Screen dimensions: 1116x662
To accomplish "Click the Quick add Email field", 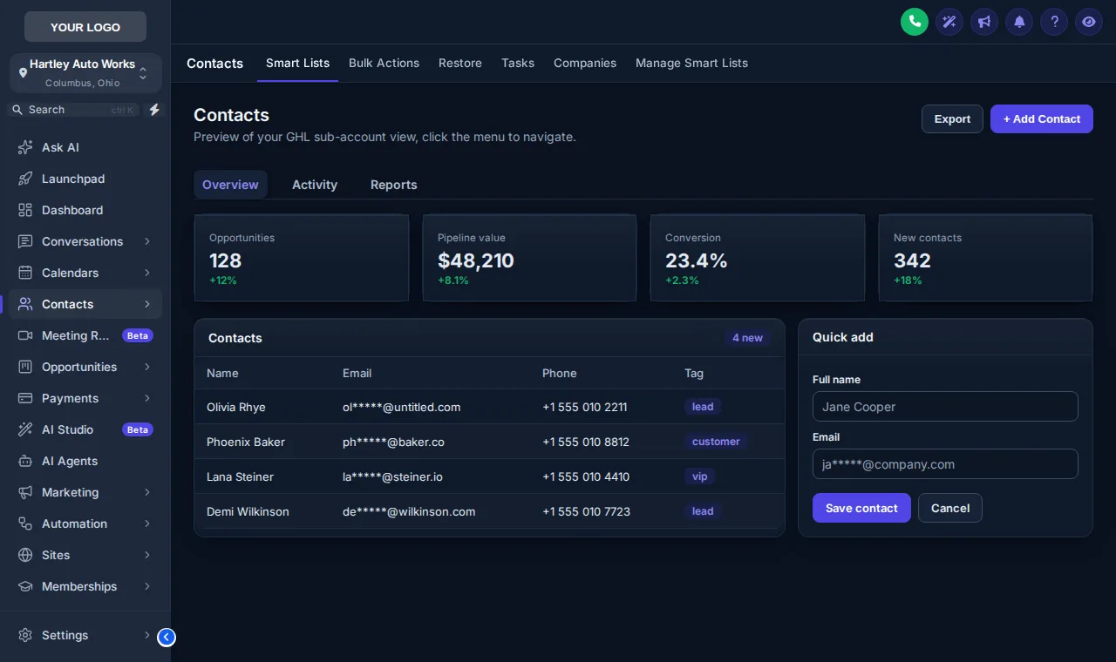I will 945,464.
